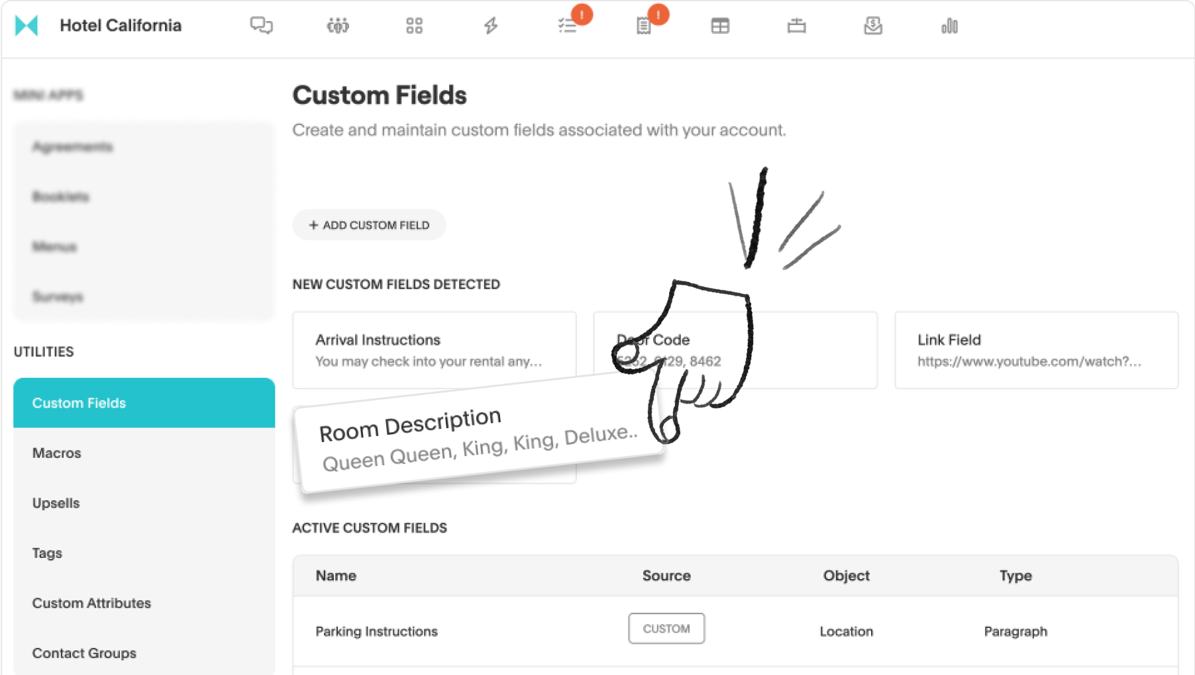Go to Custom Attributes in sidebar
The image size is (1195, 675).
coord(91,603)
